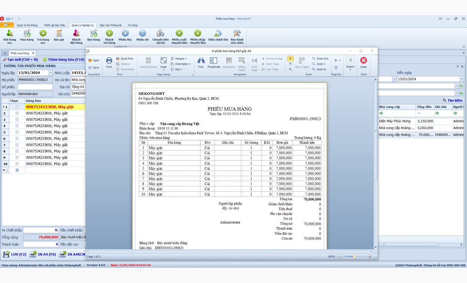Activate the Find tool in preview toolbar
467x283 pixels.
[x=201, y=64]
